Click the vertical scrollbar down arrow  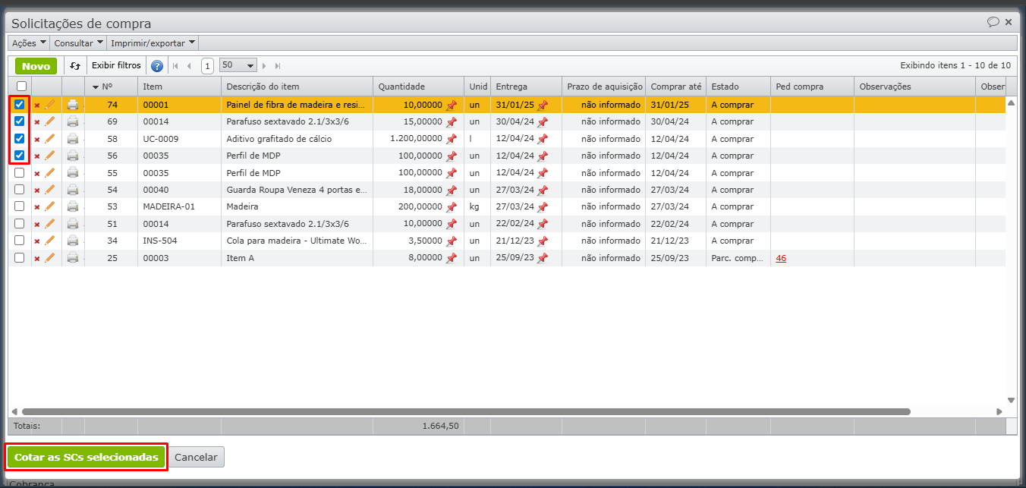tap(1011, 400)
